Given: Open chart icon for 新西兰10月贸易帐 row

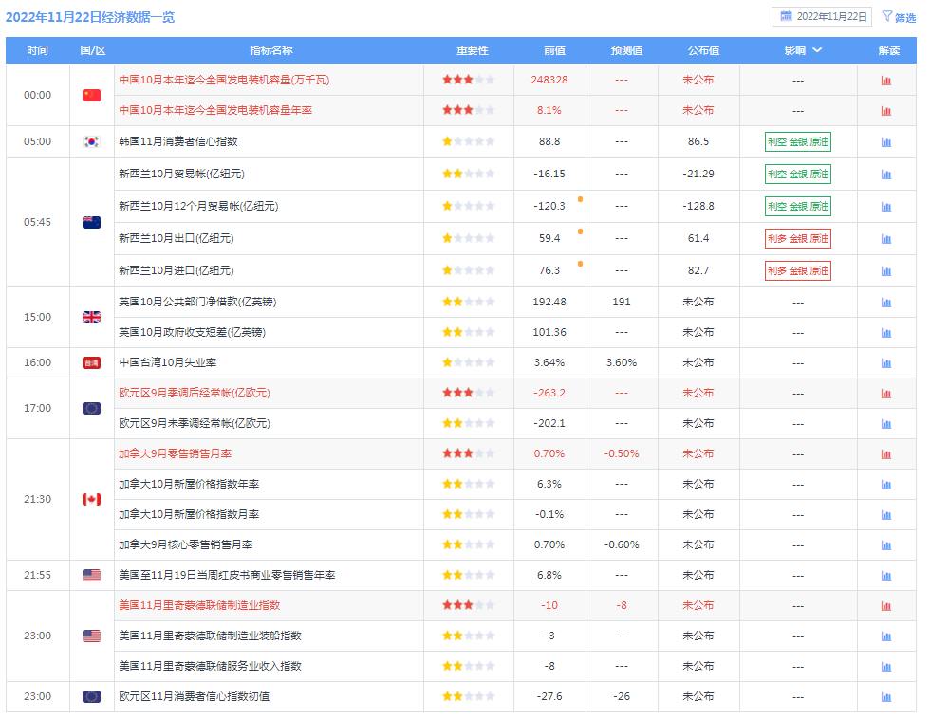Looking at the screenshot, I should pyautogui.click(x=886, y=175).
